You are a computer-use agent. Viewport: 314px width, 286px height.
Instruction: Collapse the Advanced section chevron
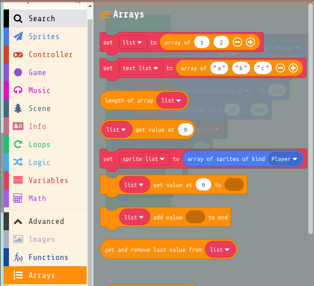coord(18,221)
